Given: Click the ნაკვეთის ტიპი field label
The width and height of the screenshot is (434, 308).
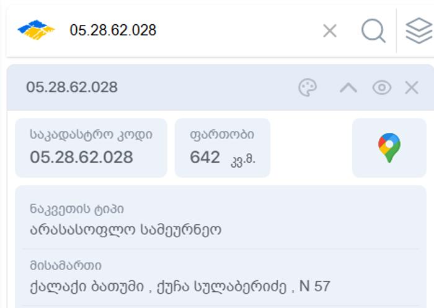Looking at the screenshot, I should [77, 209].
